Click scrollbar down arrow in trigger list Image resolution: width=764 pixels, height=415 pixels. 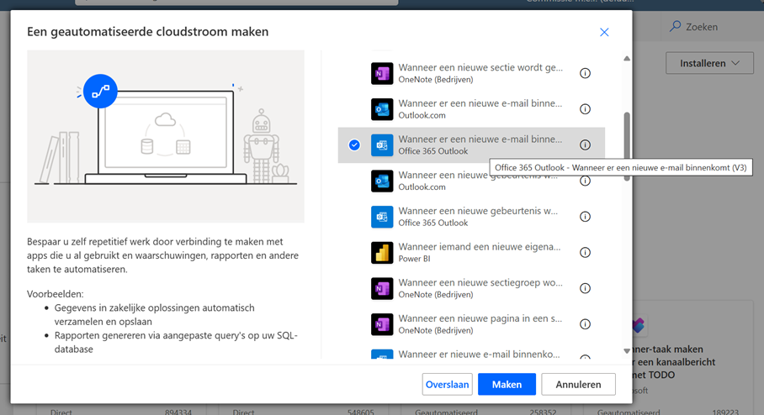pyautogui.click(x=627, y=351)
